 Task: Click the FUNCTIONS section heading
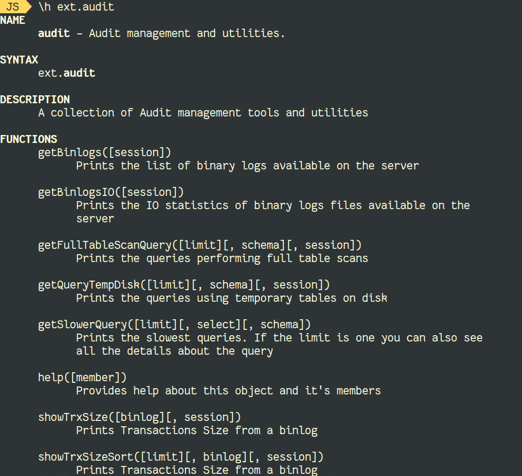pyautogui.click(x=29, y=139)
